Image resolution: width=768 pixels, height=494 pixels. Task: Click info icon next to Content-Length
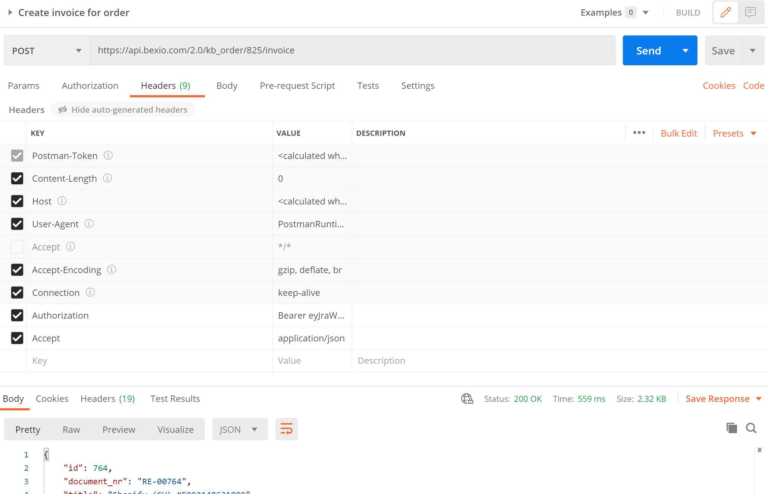coord(107,178)
